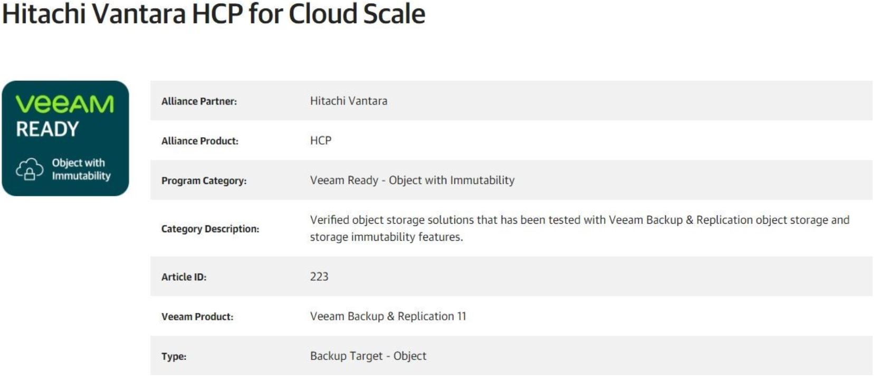Click the Veeam Ready badge image
The image size is (880, 381).
coord(65,138)
